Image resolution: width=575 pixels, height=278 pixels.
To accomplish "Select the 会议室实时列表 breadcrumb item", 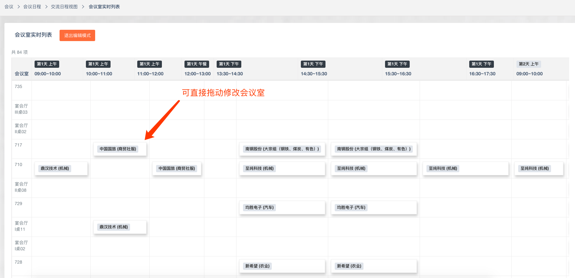I will tap(104, 7).
